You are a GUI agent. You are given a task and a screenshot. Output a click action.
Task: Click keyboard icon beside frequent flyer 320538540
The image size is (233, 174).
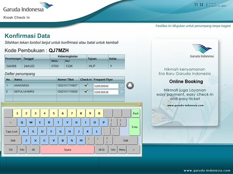(x=122, y=86)
